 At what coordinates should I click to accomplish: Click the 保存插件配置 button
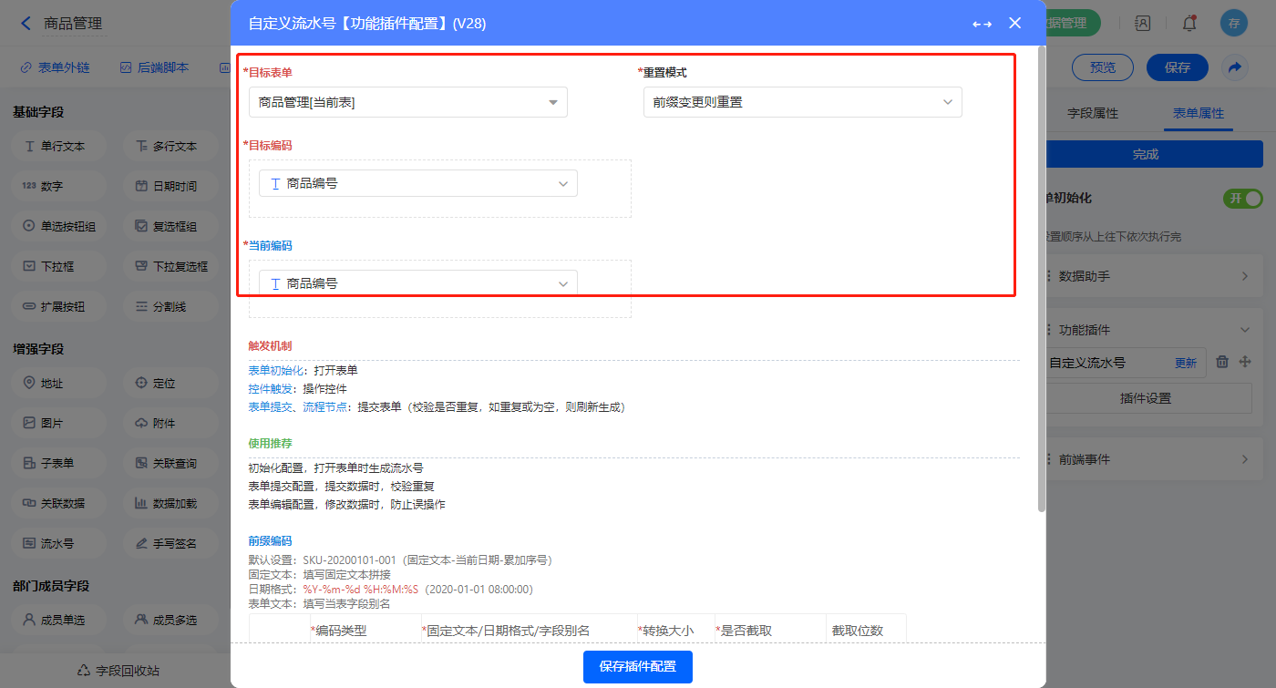tap(637, 666)
